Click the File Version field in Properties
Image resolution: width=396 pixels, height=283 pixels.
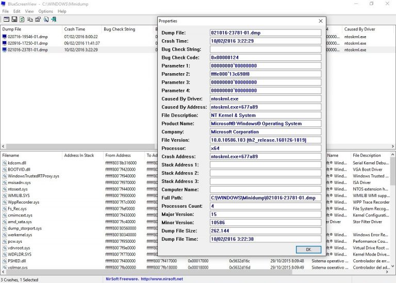click(266, 140)
